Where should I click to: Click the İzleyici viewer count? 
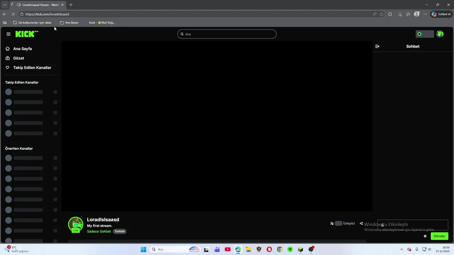coord(343,223)
